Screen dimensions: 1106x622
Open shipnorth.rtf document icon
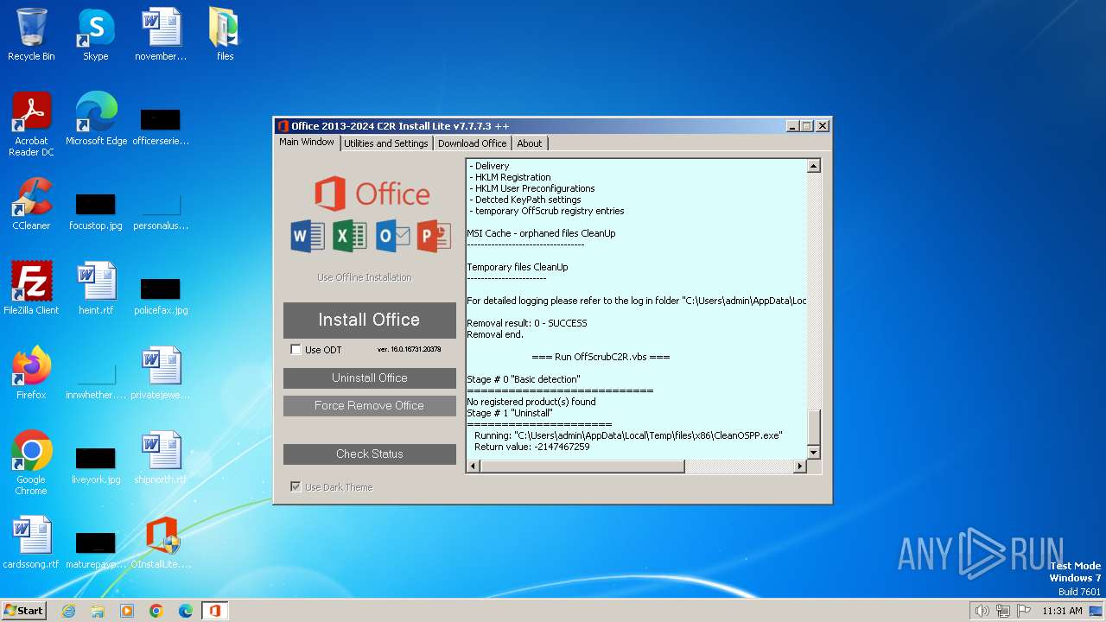tap(161, 458)
